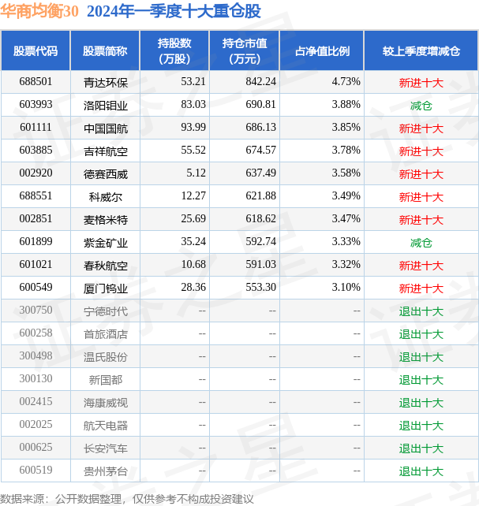Select stock code 603993
479x506 pixels.
pos(36,105)
